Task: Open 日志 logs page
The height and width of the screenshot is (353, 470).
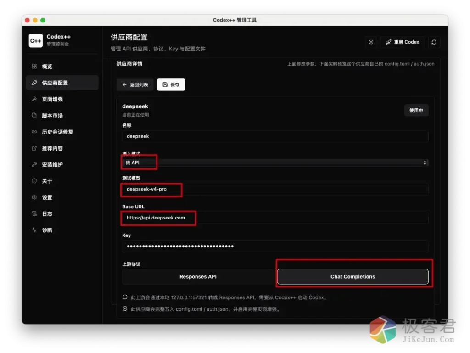Action: 62,213
